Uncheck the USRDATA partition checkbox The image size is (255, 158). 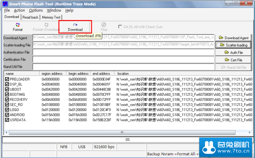tap(7, 120)
